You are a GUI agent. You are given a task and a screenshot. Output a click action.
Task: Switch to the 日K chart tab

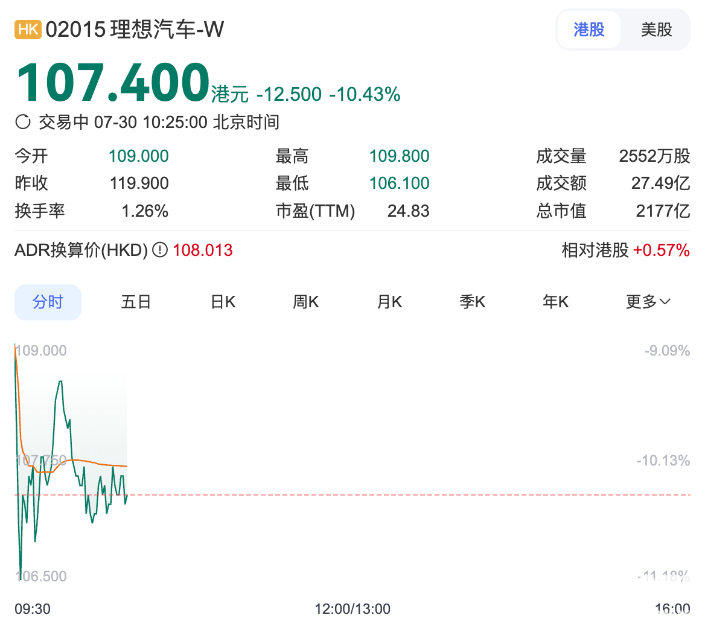click(223, 302)
